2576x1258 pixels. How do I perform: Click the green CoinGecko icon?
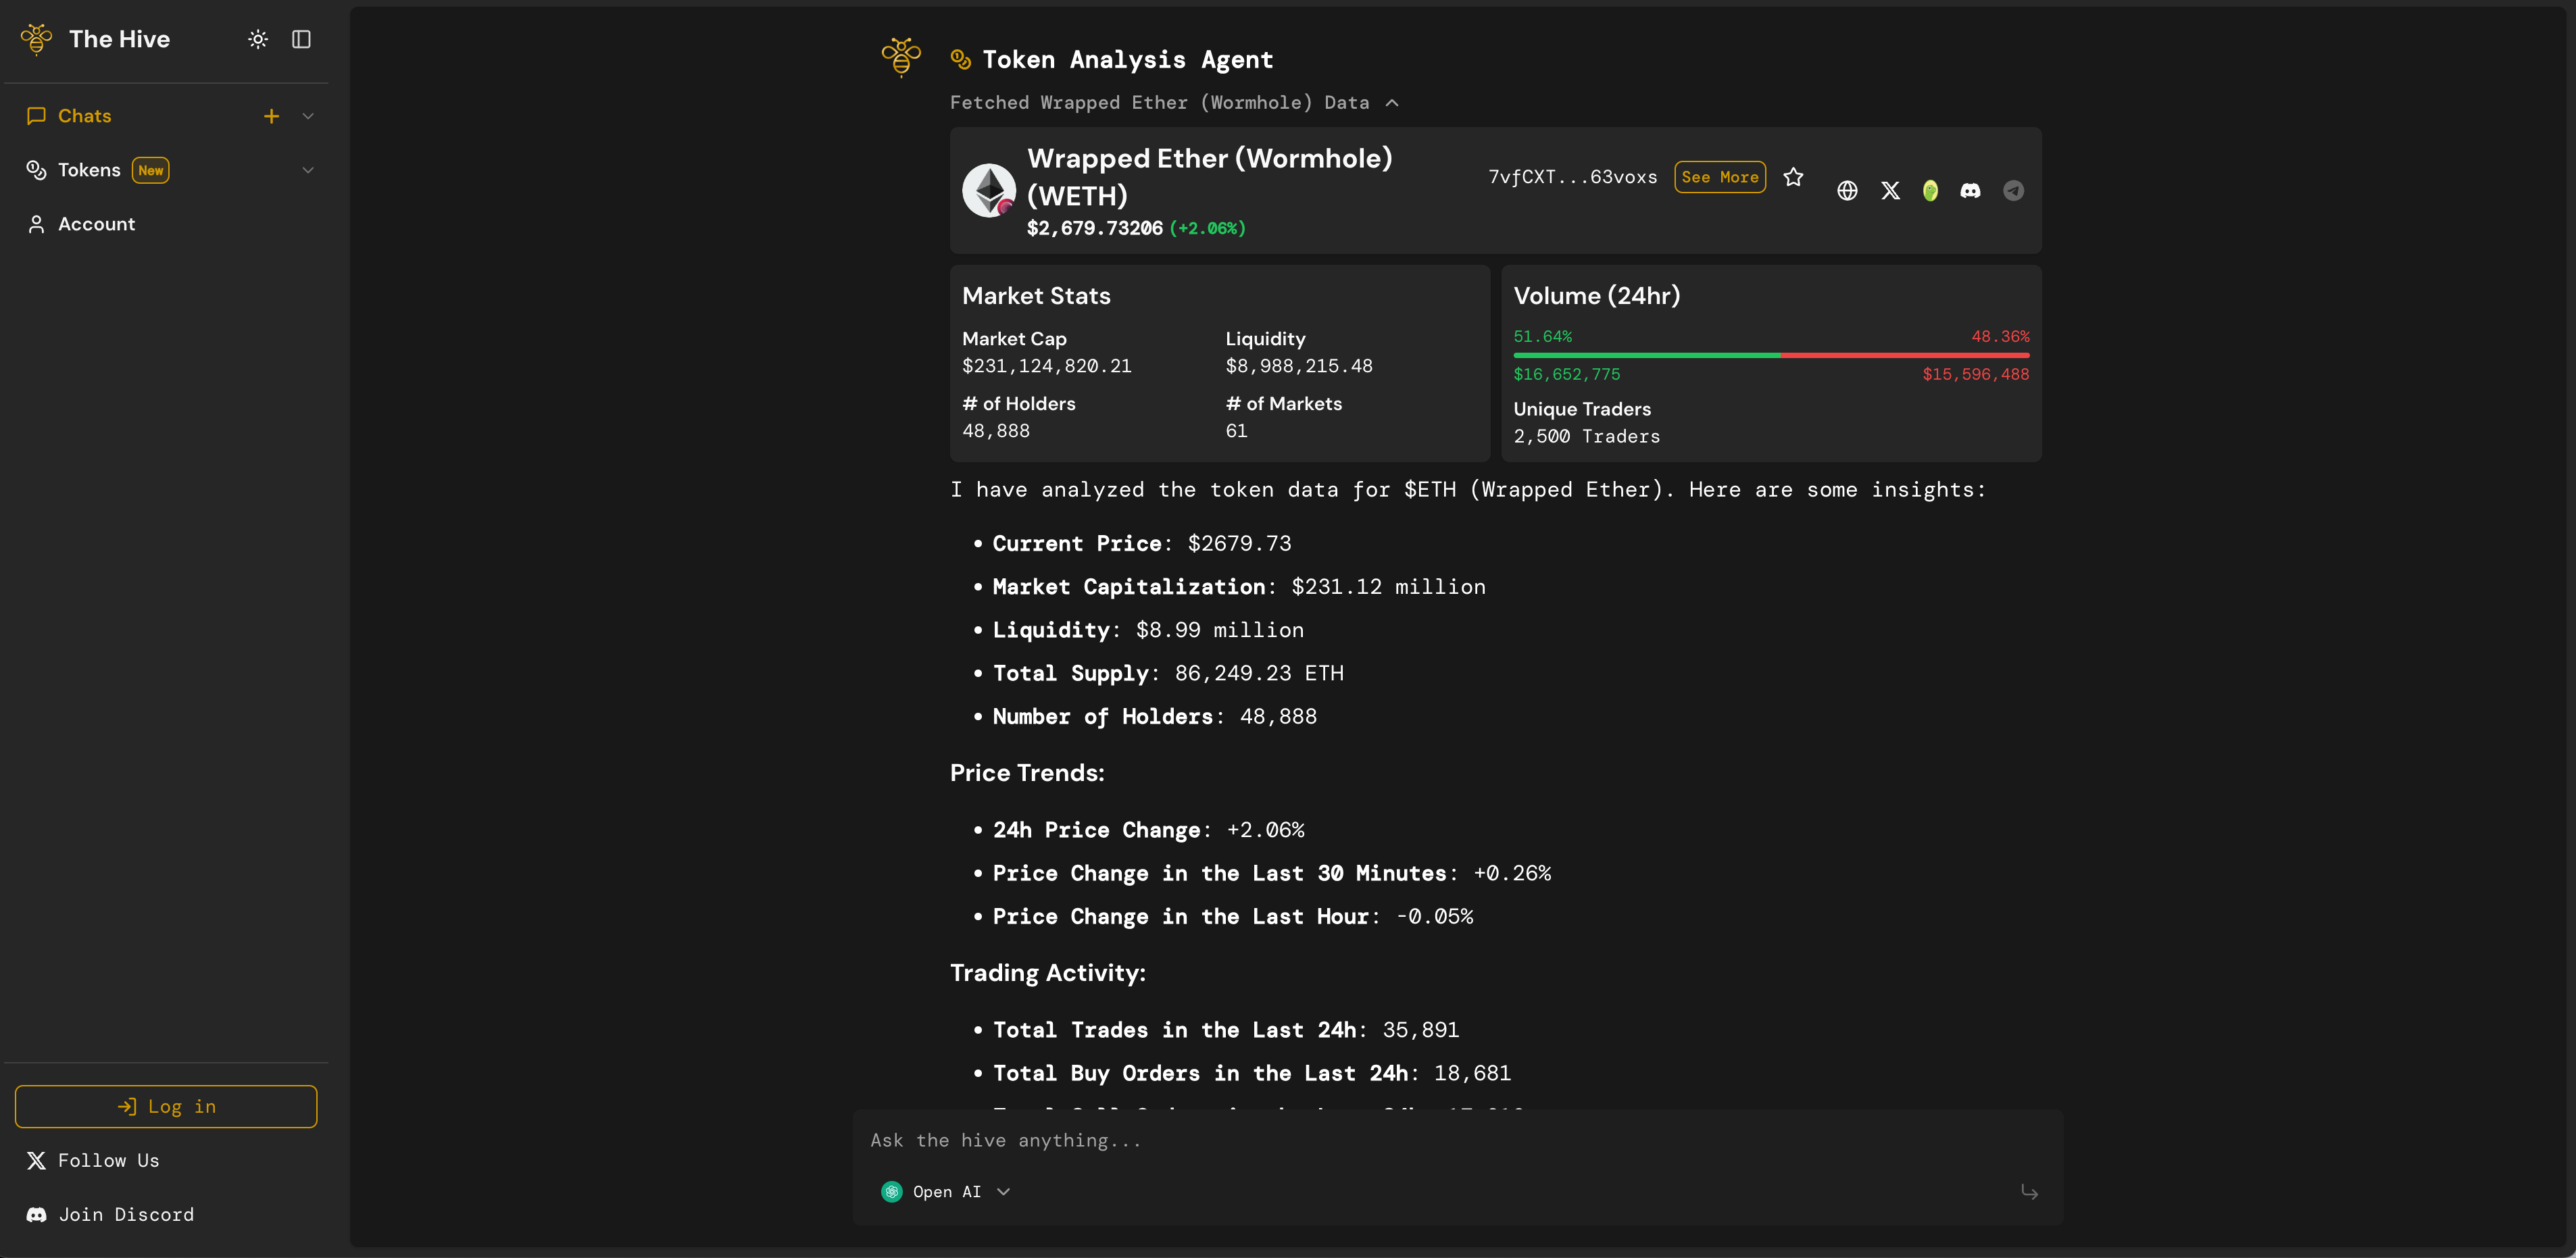[x=1930, y=191]
